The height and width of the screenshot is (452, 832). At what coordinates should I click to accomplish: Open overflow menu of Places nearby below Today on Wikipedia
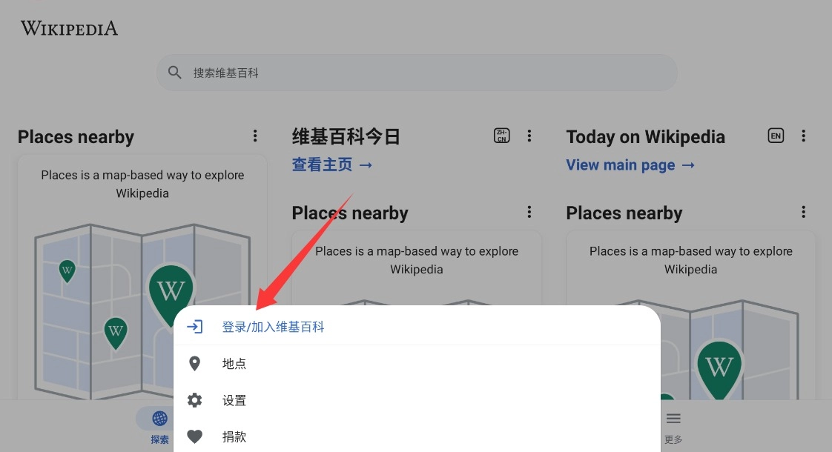coord(804,212)
